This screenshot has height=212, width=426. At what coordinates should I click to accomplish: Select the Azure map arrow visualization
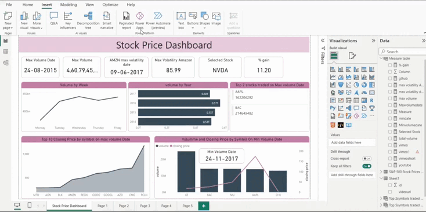[356, 93]
